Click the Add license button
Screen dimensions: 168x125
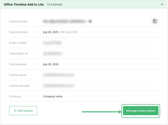[23, 110]
